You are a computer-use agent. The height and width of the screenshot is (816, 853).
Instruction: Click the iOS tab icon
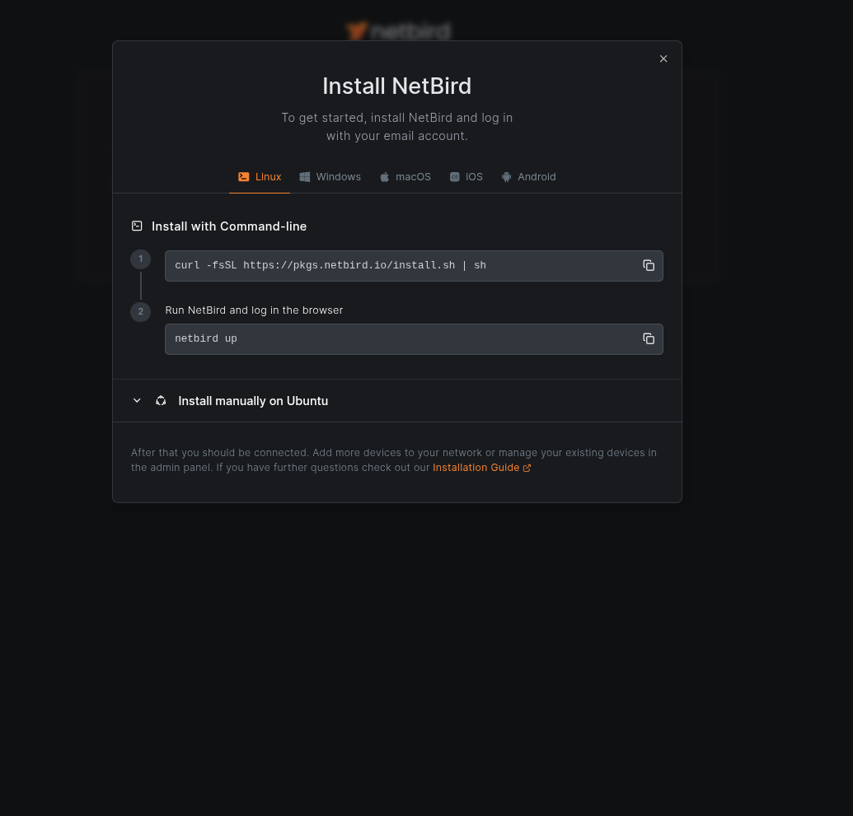click(455, 177)
